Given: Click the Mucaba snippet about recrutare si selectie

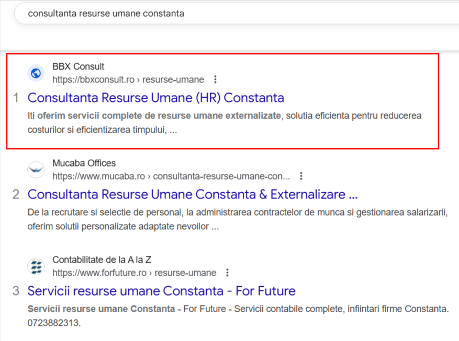Looking at the screenshot, I should (x=238, y=219).
